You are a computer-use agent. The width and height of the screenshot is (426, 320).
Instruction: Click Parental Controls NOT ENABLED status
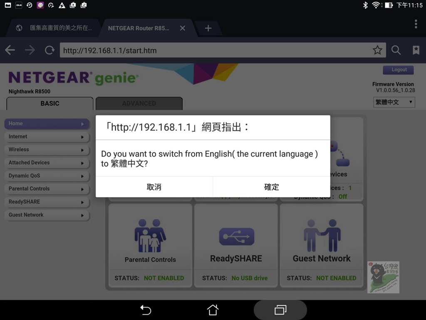tap(164, 278)
